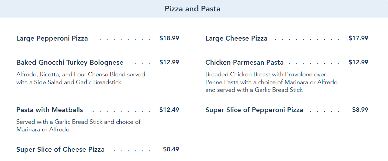Click the Pizza and Pasta section header
The height and width of the screenshot is (161, 388).
point(193,9)
